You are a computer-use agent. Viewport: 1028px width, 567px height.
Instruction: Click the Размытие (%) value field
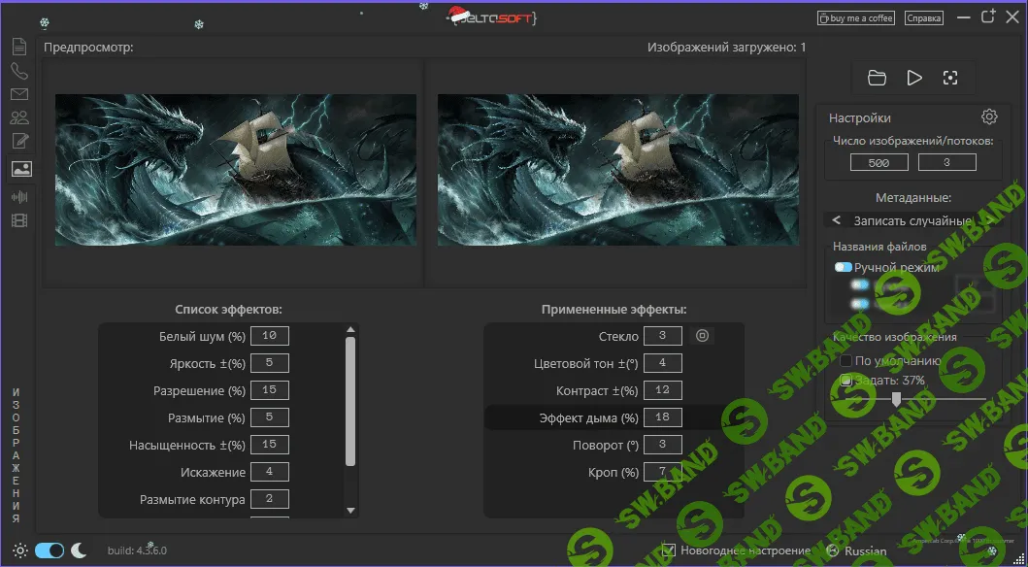(270, 417)
